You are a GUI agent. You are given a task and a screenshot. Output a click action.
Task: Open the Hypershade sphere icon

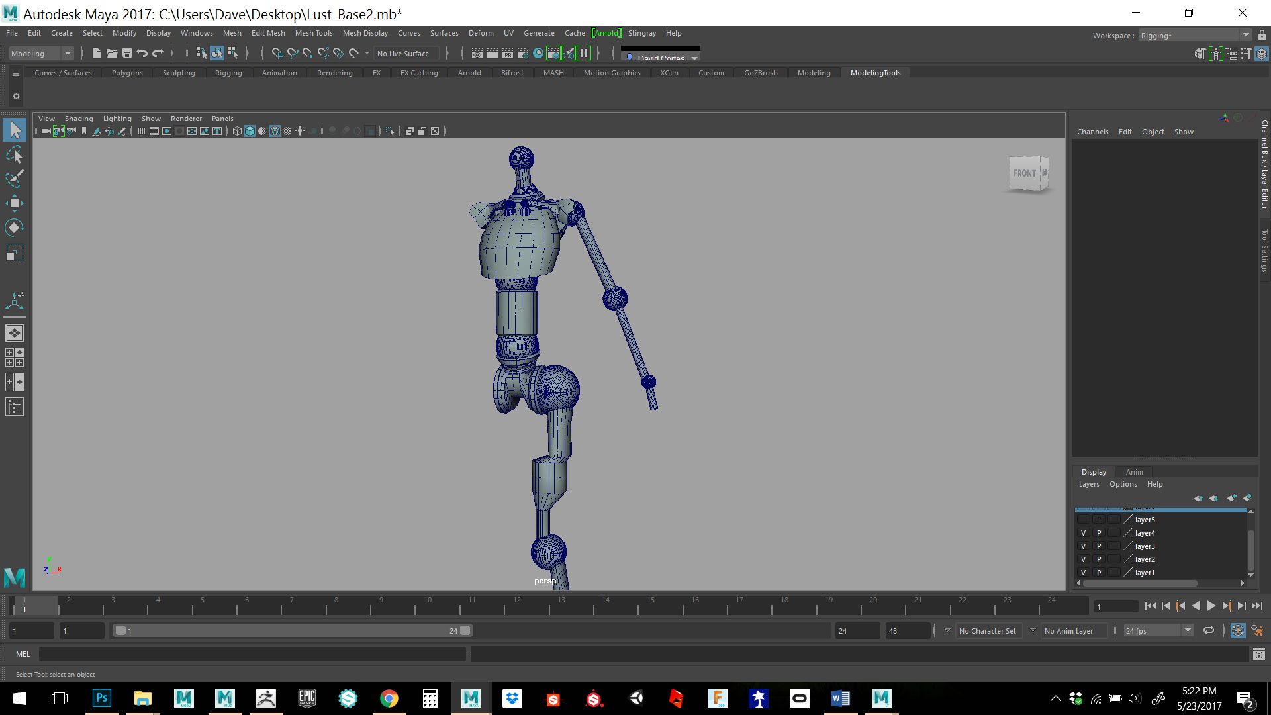click(538, 53)
